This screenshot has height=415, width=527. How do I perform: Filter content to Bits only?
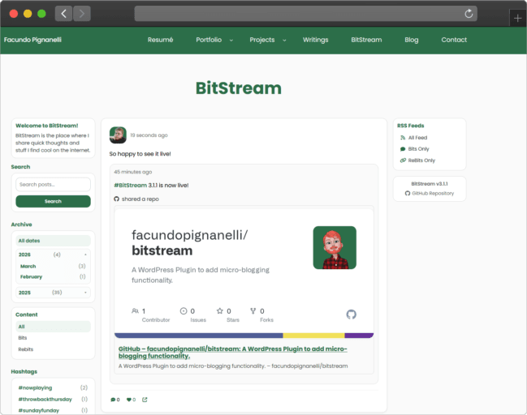[23, 338]
